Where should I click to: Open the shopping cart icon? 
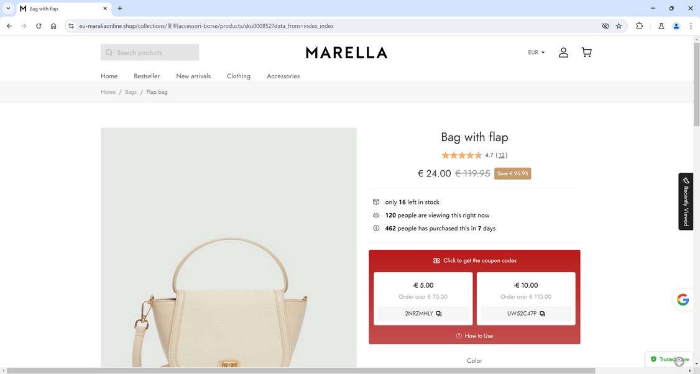pos(587,53)
